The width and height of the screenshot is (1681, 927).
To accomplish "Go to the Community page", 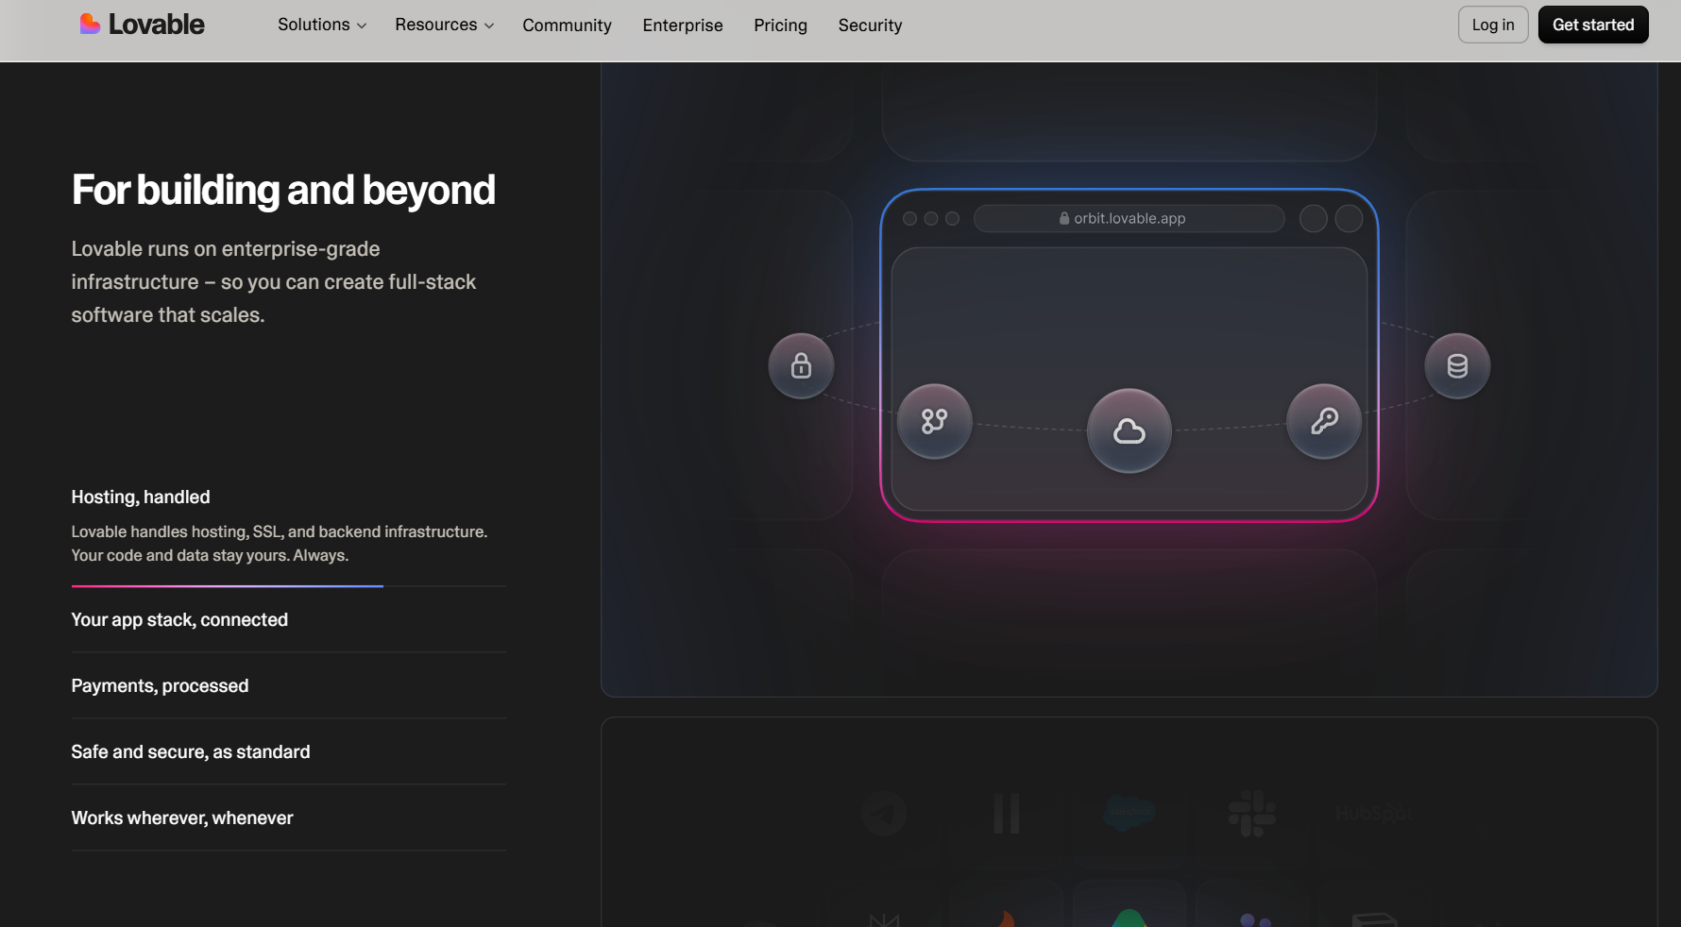I will (x=567, y=25).
